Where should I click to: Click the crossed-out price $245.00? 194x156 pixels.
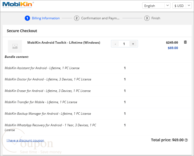pyautogui.click(x=172, y=43)
